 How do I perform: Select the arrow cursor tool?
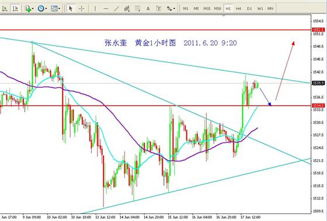[x=71, y=9]
